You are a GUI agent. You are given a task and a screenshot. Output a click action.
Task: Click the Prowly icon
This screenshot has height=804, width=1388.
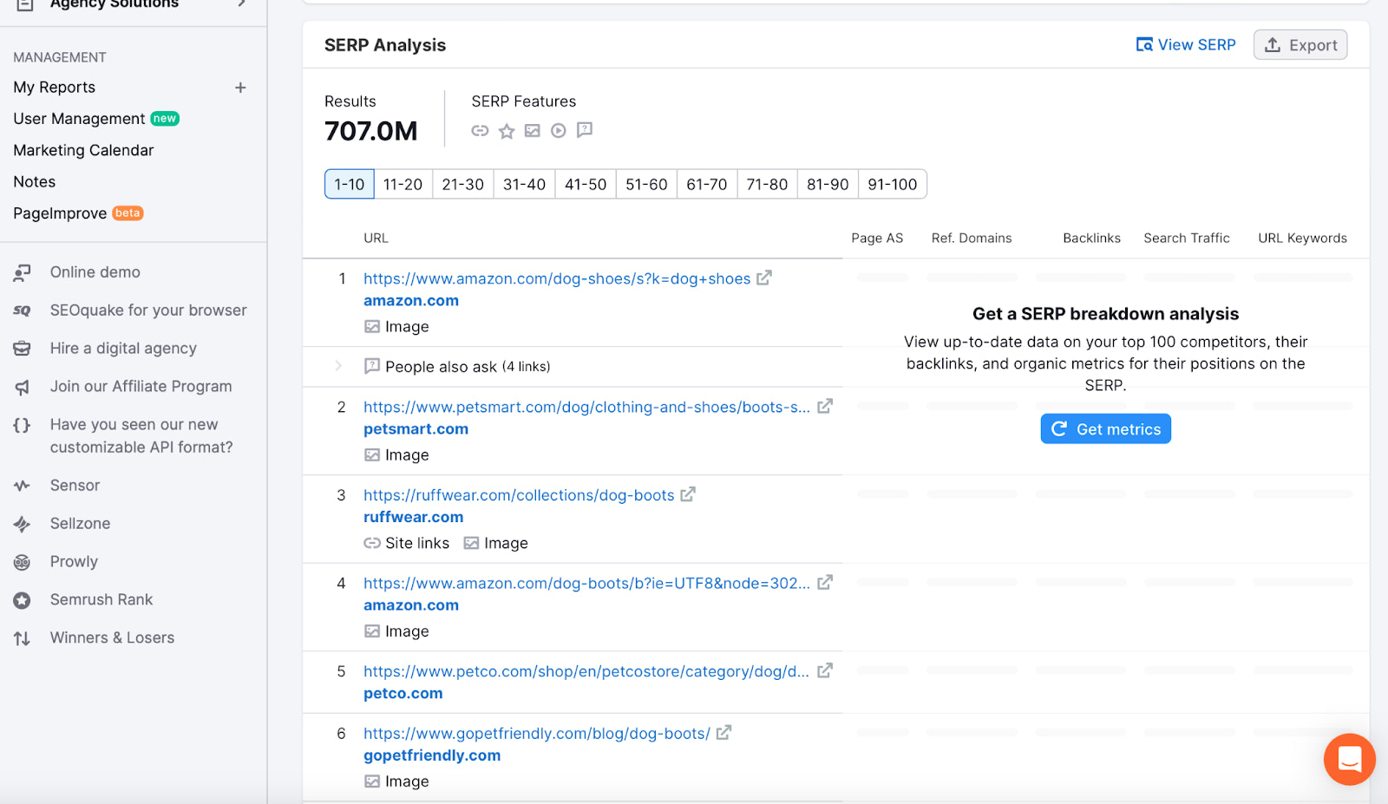(23, 562)
